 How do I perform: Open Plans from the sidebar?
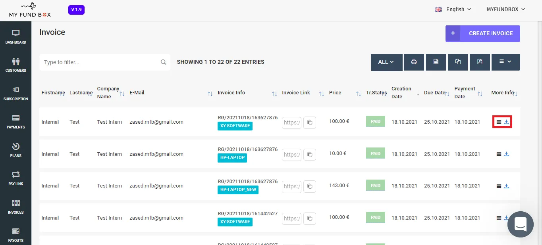16,150
